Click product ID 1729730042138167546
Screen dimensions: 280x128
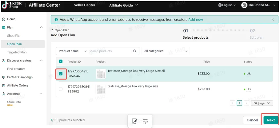click(78, 74)
